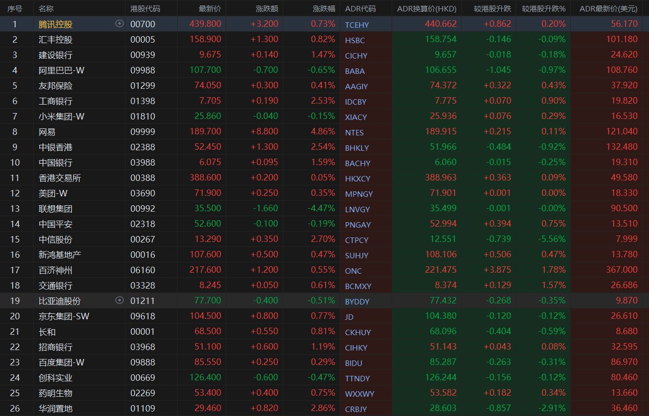Select 中银香港 in the name column

point(56,147)
